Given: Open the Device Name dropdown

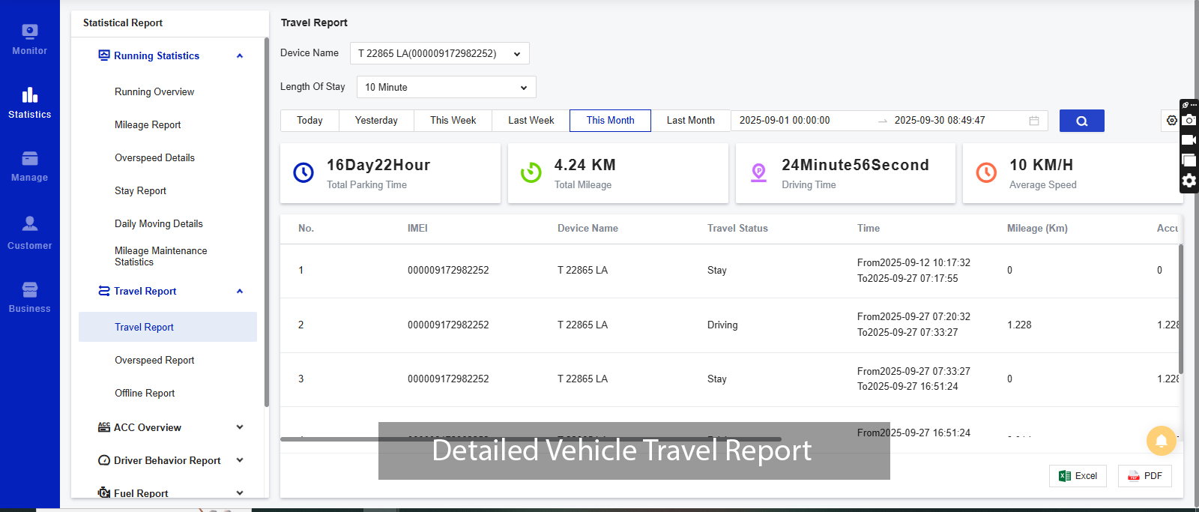Looking at the screenshot, I should 439,54.
